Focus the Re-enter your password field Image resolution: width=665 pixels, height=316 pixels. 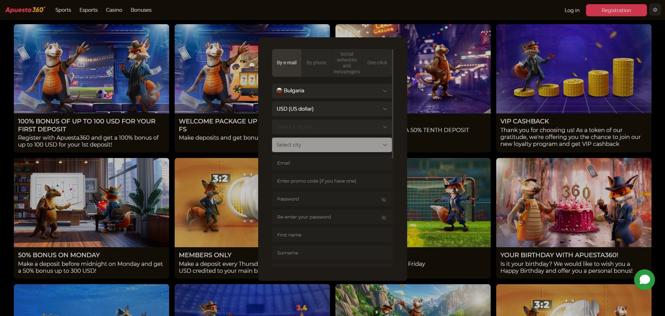pos(332,217)
